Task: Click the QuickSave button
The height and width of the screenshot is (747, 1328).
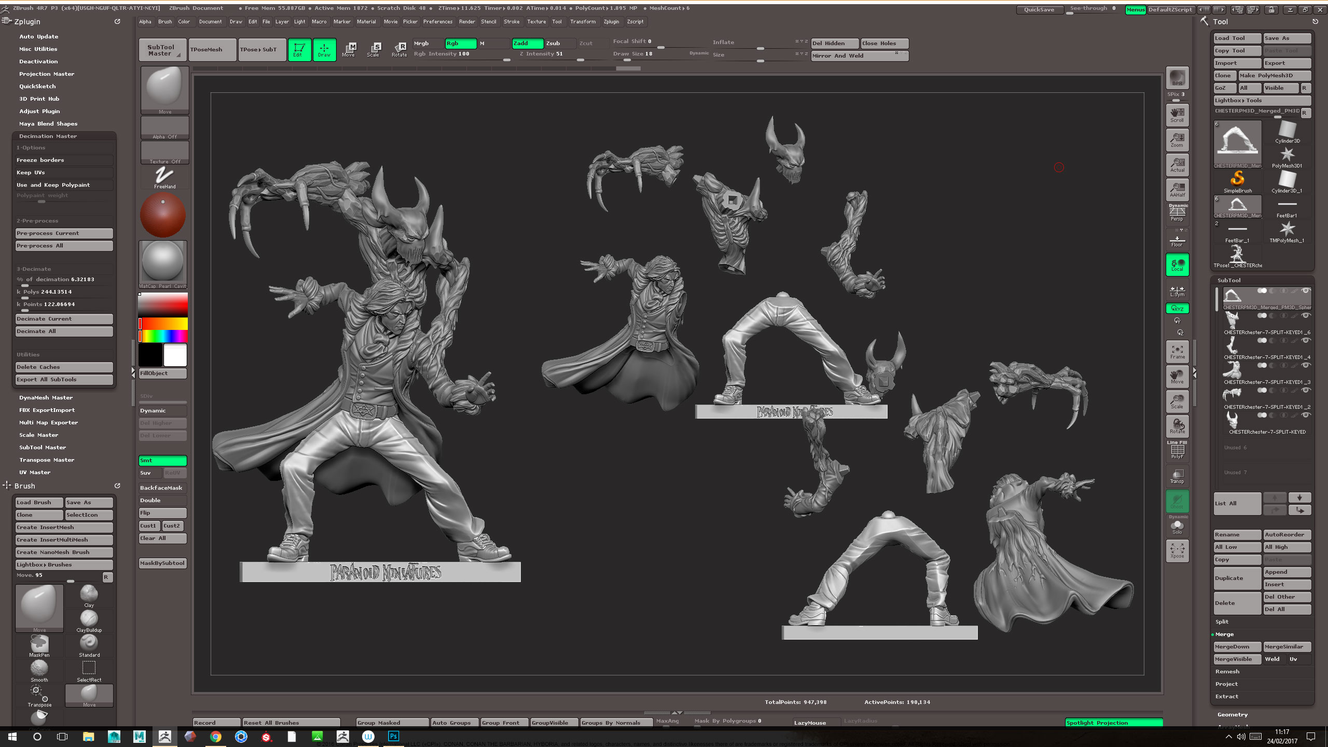Action: click(x=1039, y=9)
